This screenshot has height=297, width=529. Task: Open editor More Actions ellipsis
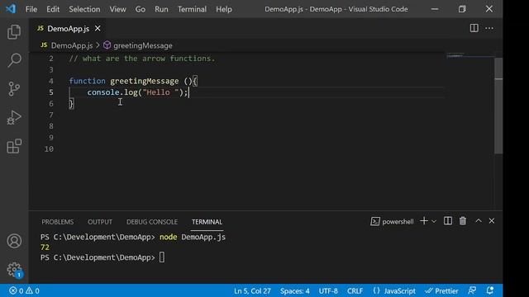(x=489, y=28)
